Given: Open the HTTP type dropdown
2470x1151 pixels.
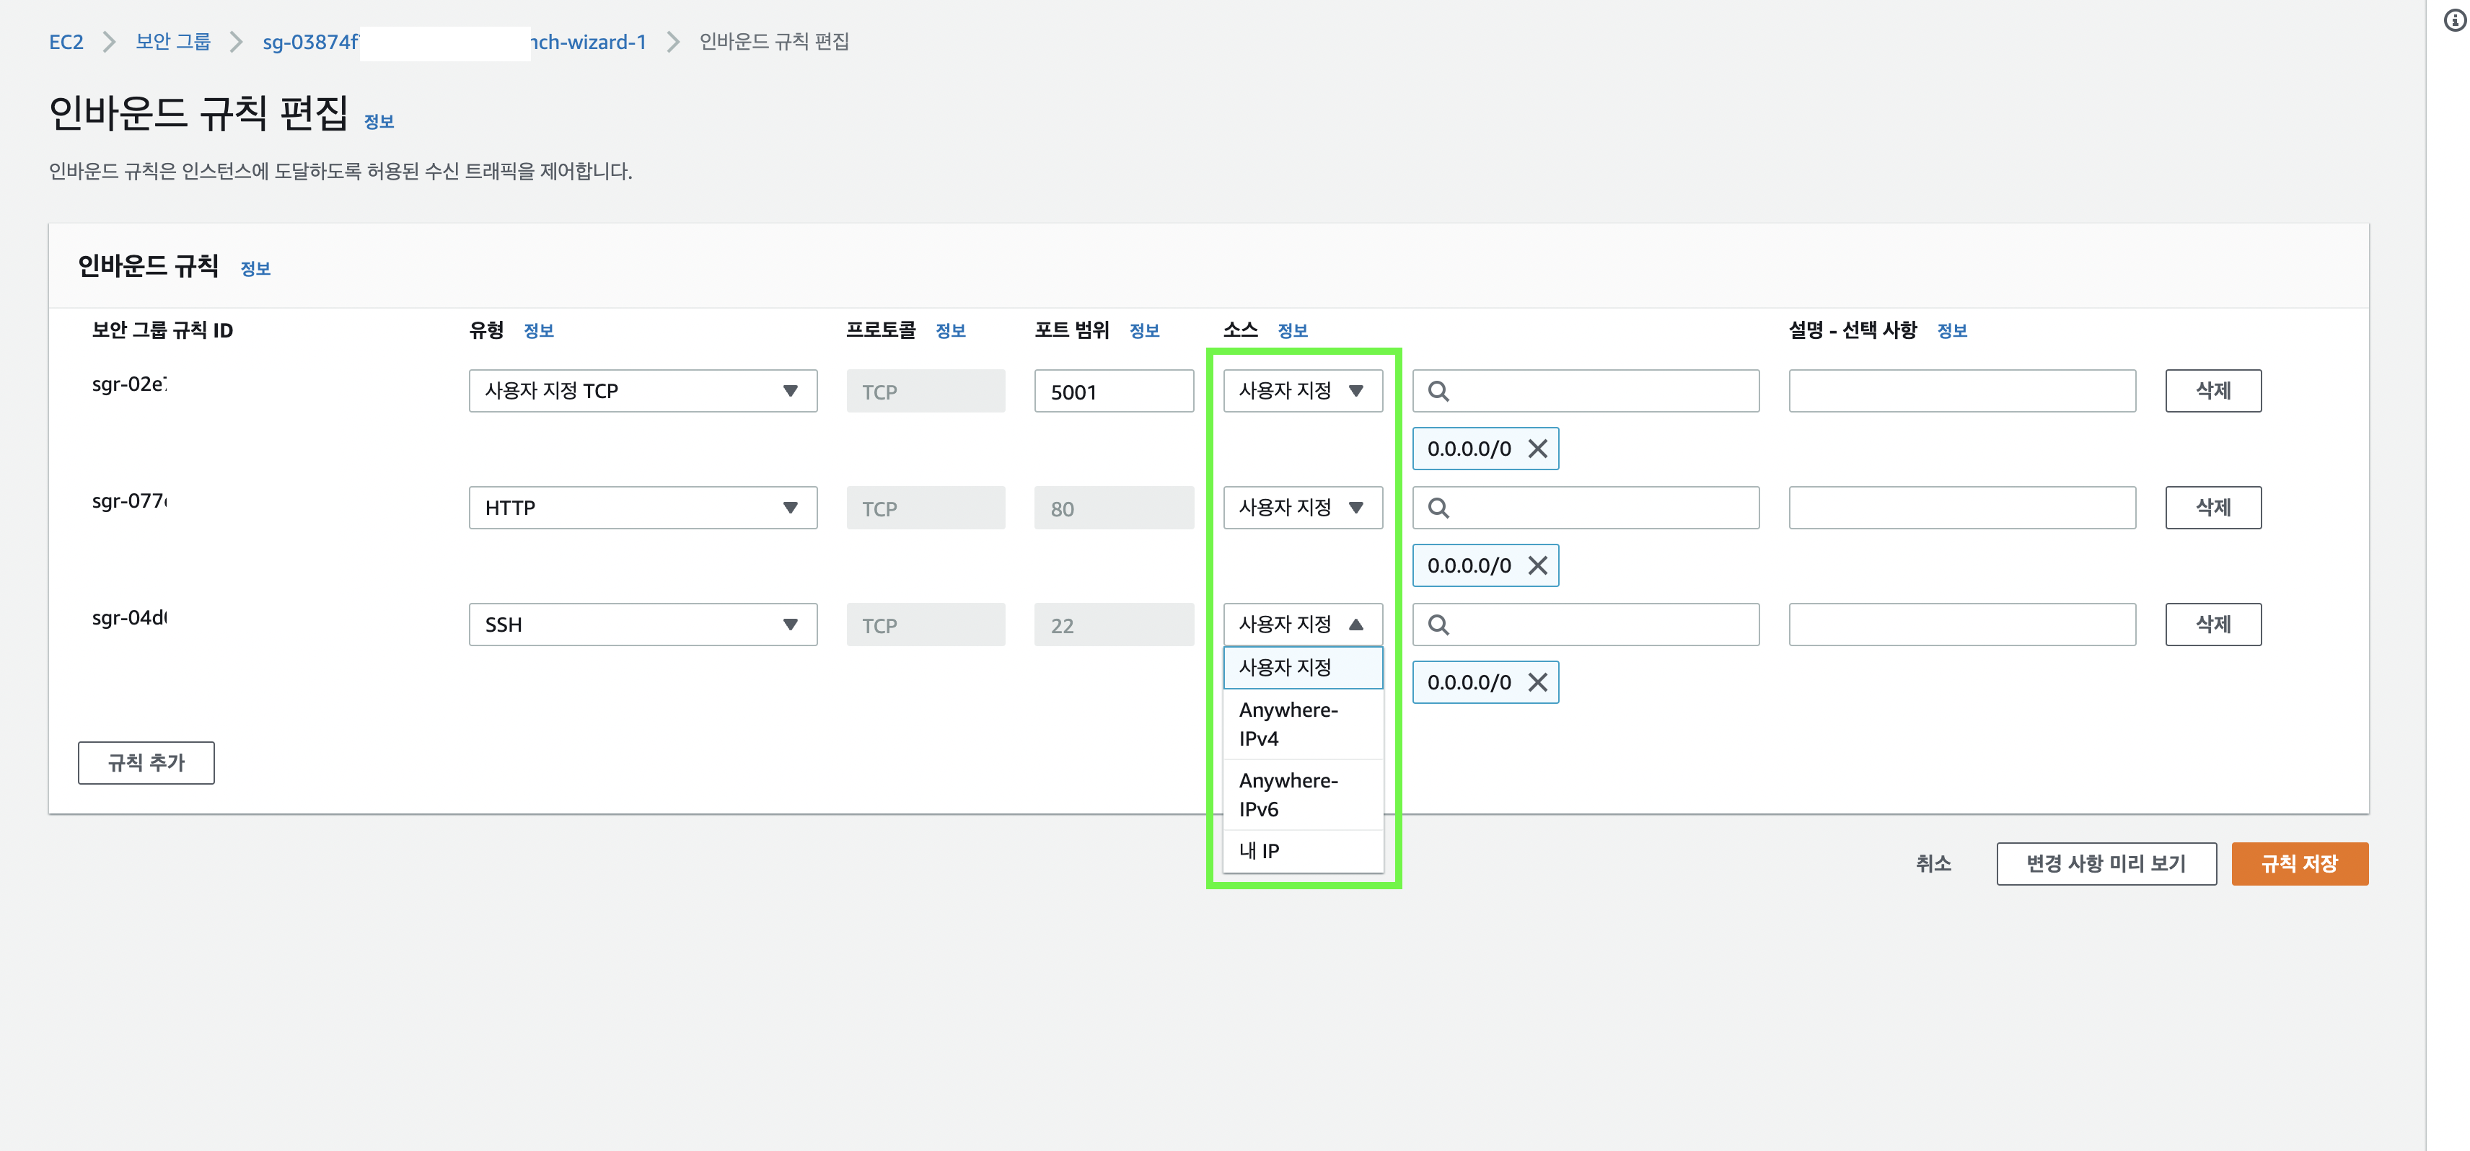Looking at the screenshot, I should pos(643,508).
